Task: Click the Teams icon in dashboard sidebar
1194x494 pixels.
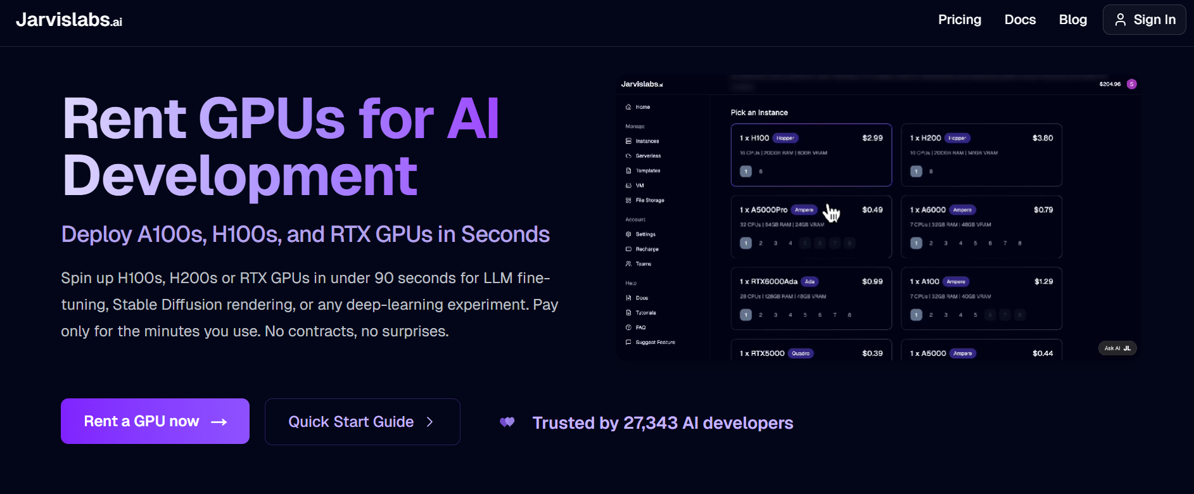Action: (x=628, y=264)
